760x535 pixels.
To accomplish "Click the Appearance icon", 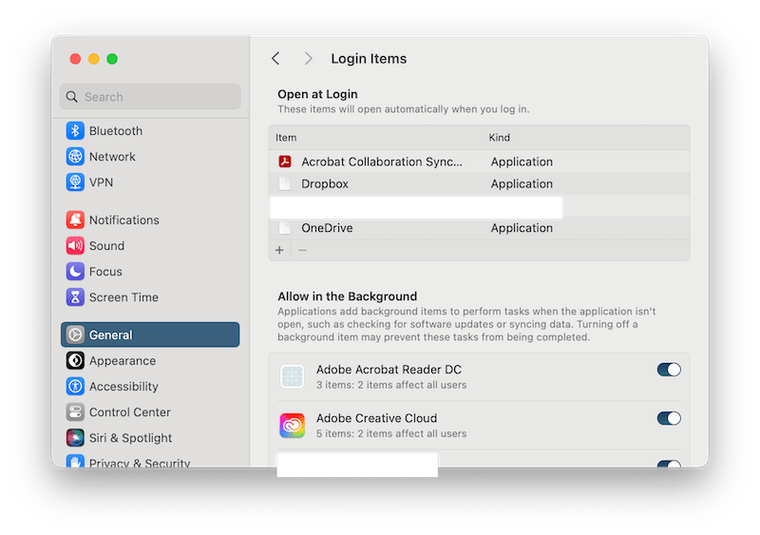I will 75,360.
